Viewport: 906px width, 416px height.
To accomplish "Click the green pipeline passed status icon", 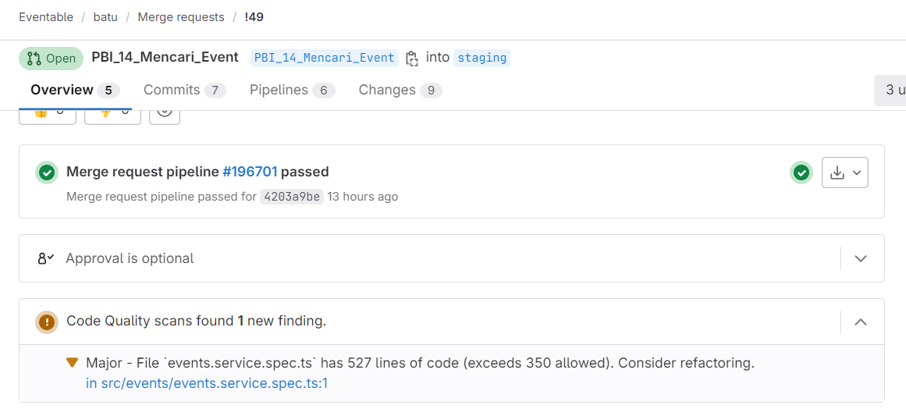I will pyautogui.click(x=47, y=172).
